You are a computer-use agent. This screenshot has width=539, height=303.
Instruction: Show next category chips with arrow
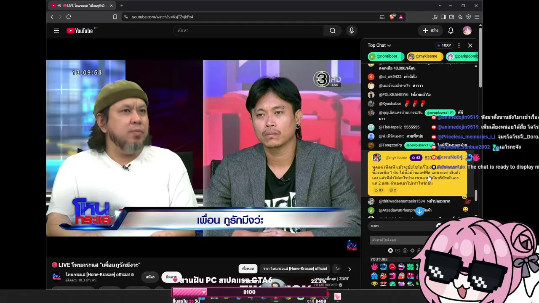point(349,269)
